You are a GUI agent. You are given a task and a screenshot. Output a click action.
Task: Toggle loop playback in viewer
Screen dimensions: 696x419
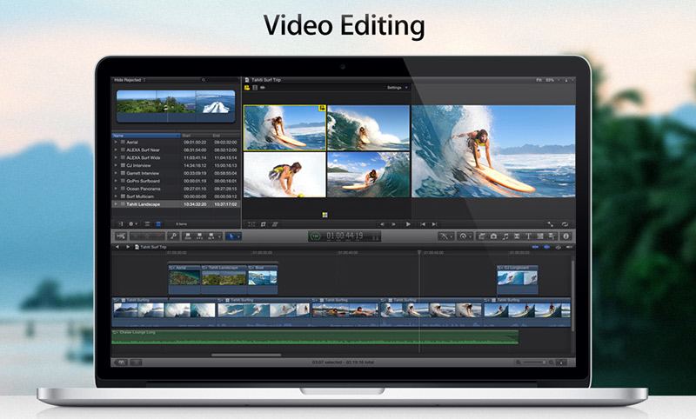click(565, 224)
